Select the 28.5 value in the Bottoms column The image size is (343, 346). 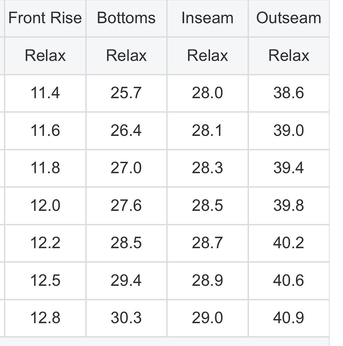(x=126, y=243)
